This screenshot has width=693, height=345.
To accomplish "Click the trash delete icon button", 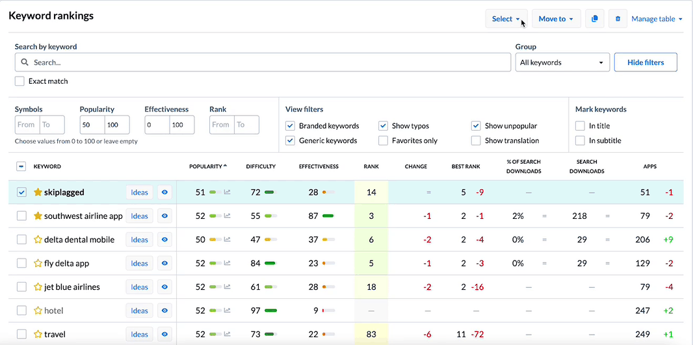I will (x=618, y=19).
